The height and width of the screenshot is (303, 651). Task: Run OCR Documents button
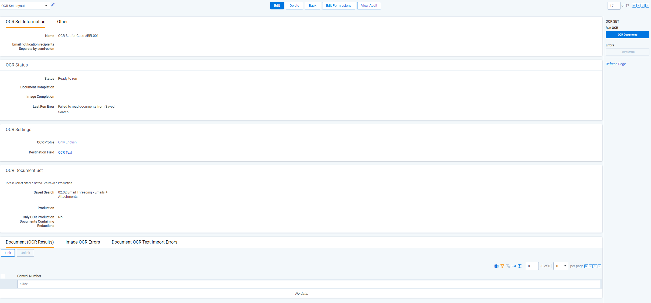(628, 35)
